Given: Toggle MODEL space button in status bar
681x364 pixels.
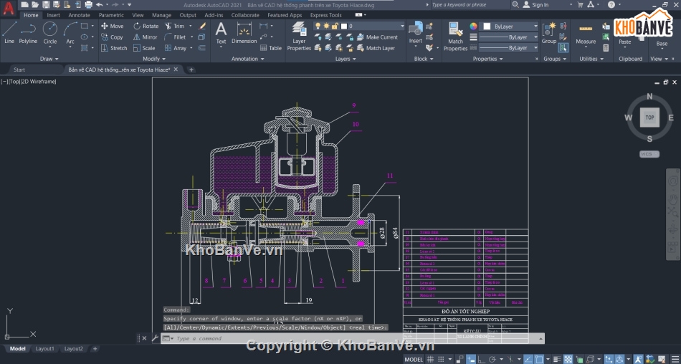Looking at the screenshot, I should click(414, 359).
